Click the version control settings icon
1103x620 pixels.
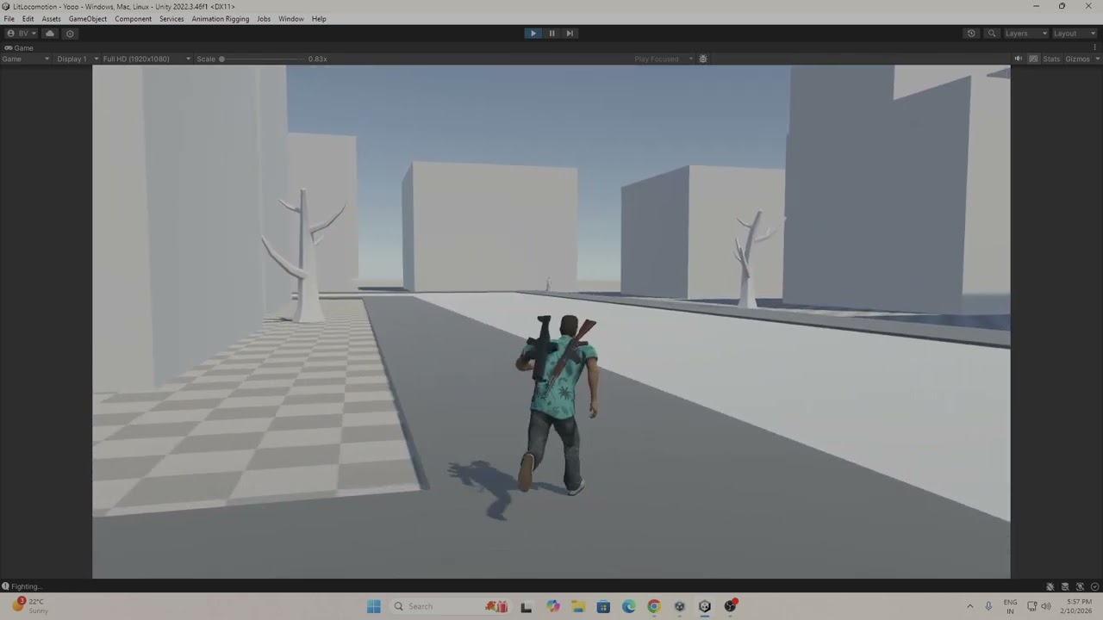(70, 34)
